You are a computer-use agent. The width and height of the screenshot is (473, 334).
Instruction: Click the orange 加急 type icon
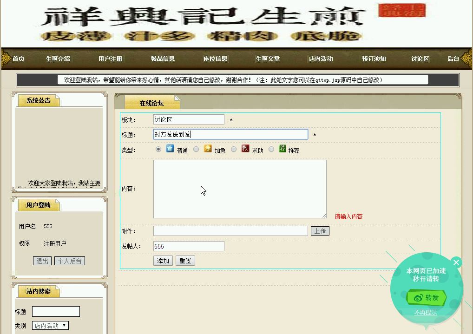(x=208, y=148)
